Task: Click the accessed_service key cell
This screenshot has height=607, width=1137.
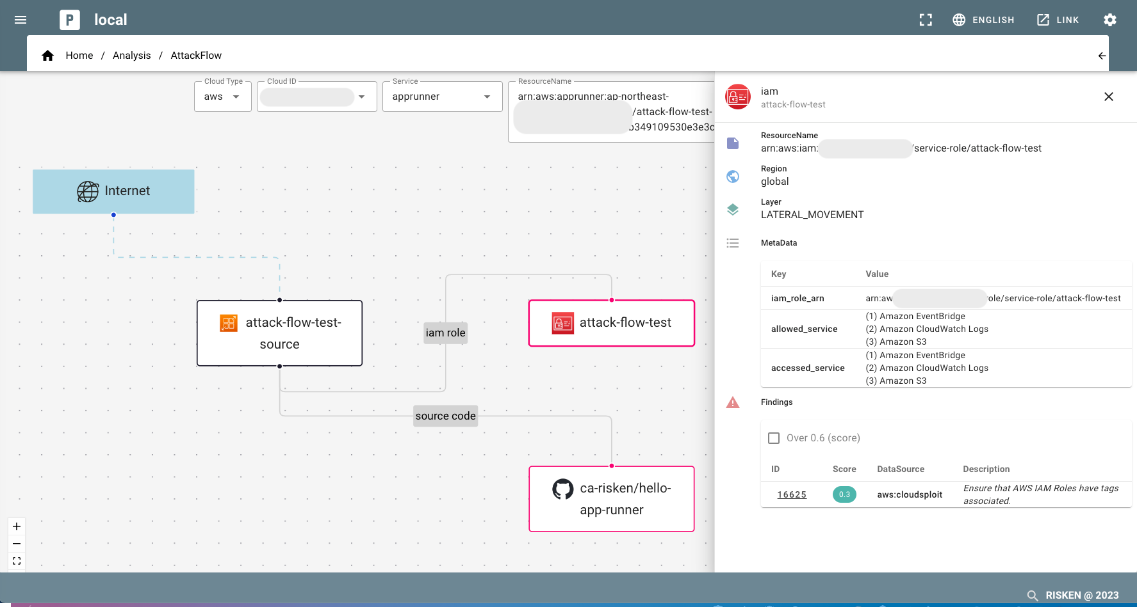Action: point(808,368)
